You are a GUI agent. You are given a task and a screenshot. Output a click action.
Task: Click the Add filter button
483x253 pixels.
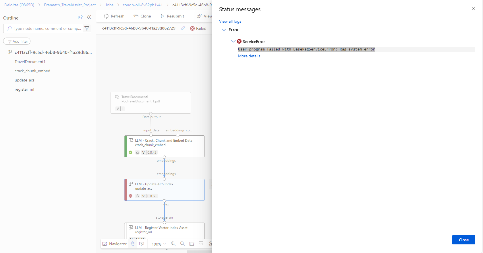coord(17,41)
